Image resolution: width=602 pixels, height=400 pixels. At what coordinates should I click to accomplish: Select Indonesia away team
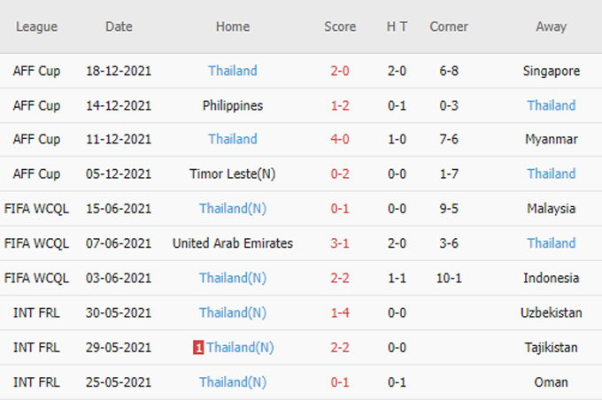[551, 278]
